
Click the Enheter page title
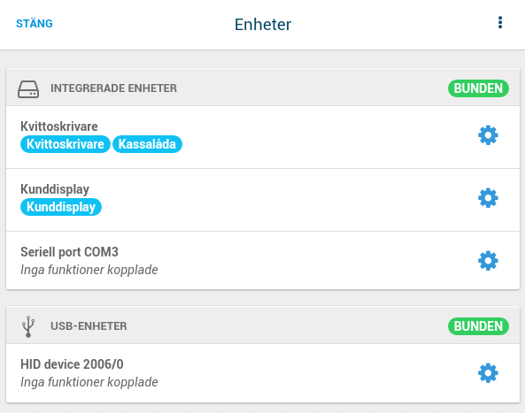tap(263, 25)
